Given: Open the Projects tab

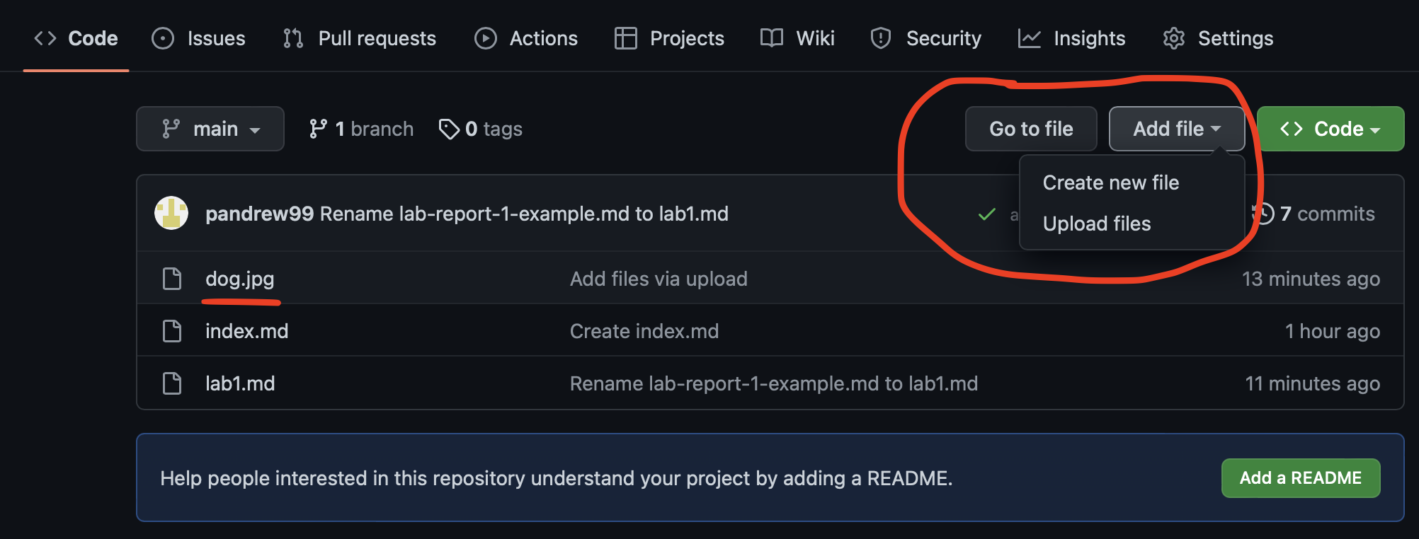Looking at the screenshot, I should (x=670, y=38).
